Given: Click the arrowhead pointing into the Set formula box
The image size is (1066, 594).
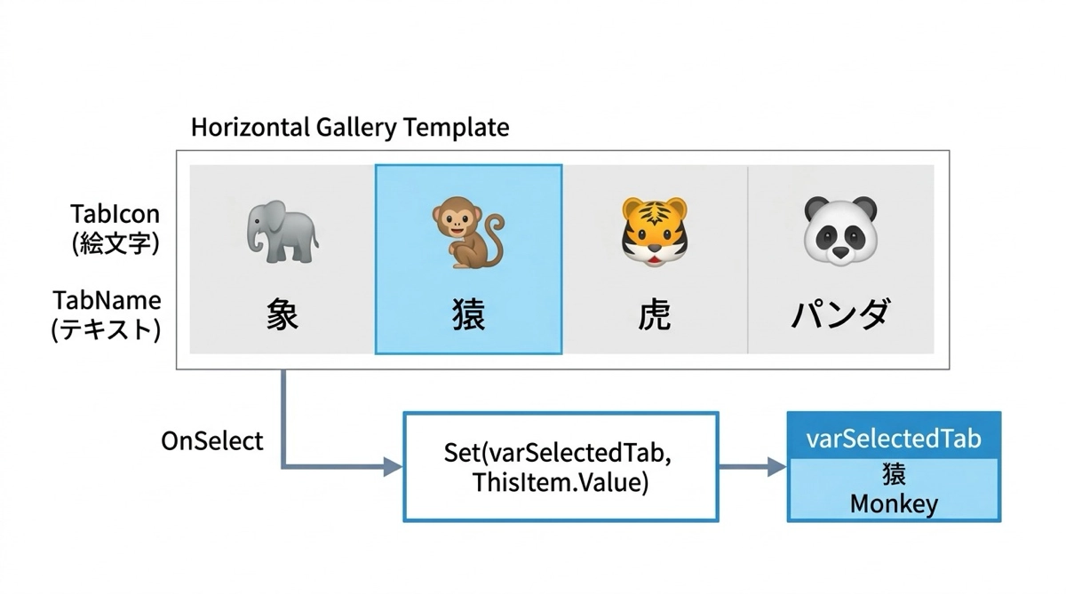Looking at the screenshot, I should [393, 466].
